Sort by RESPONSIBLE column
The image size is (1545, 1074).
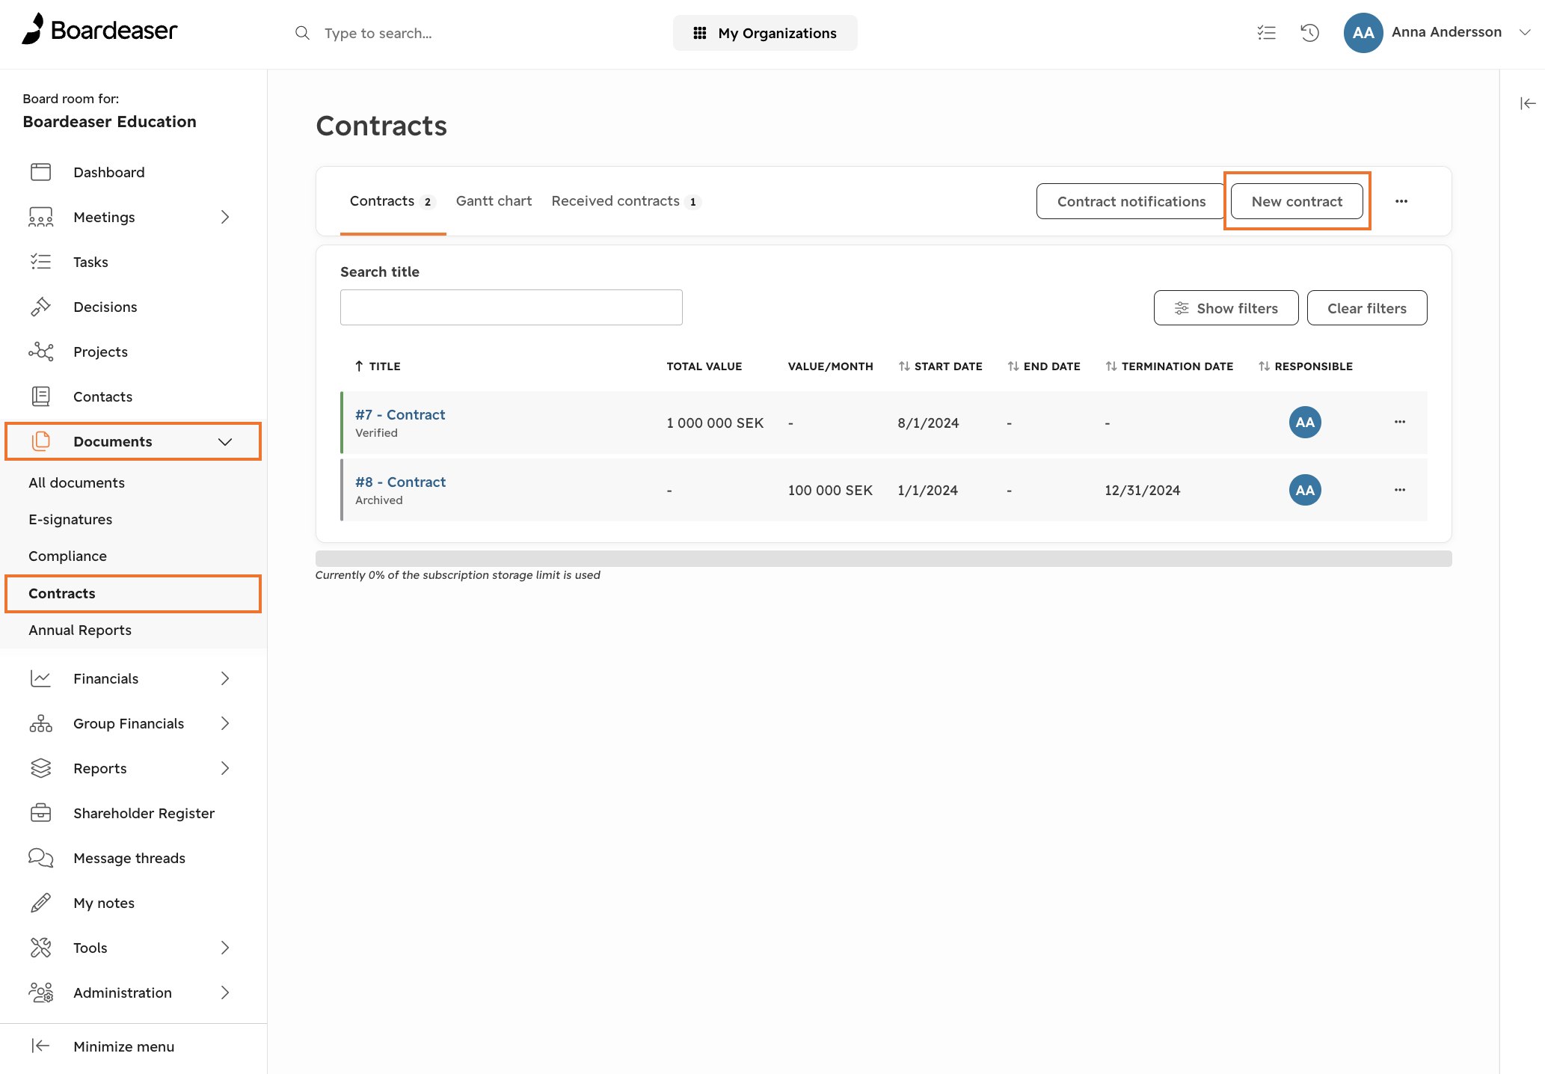click(x=1305, y=366)
